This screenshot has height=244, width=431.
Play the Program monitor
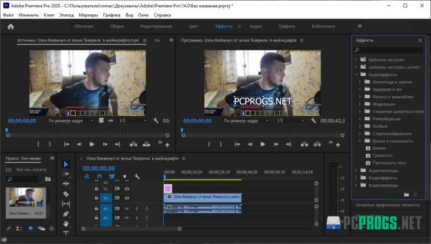click(263, 144)
